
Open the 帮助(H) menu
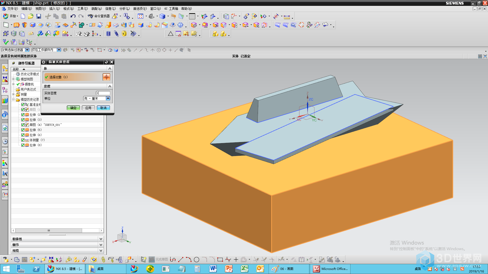187,9
